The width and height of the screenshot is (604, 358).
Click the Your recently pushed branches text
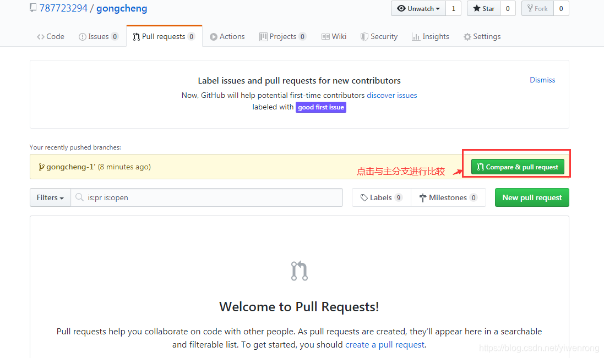point(75,147)
